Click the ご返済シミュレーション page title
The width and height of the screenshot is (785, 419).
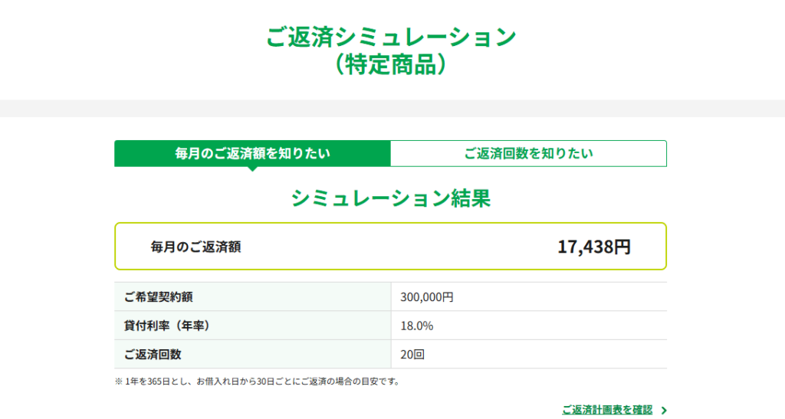391,37
